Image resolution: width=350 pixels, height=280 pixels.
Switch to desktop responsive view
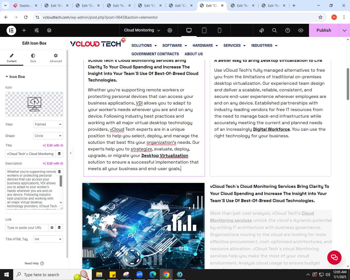(x=189, y=30)
